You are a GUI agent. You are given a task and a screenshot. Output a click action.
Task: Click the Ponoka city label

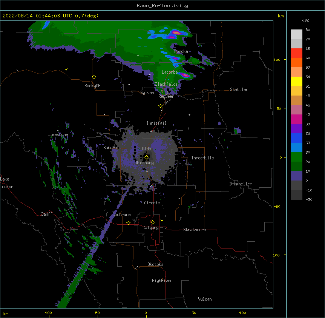[181, 51]
